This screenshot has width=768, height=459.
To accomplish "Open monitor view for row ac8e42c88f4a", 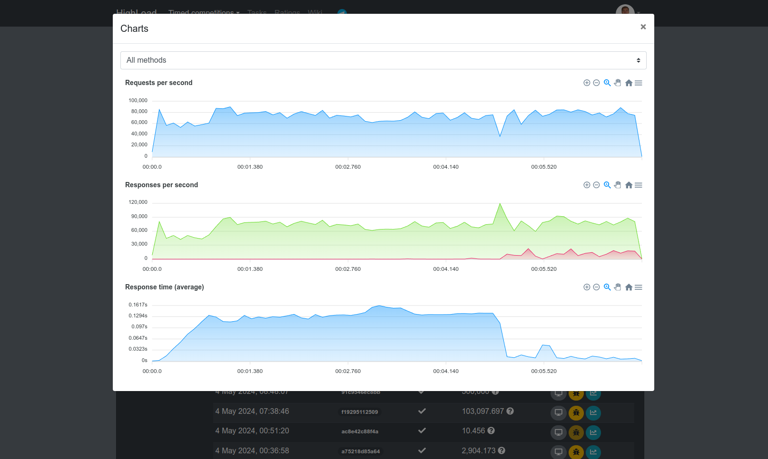I will [x=558, y=432].
